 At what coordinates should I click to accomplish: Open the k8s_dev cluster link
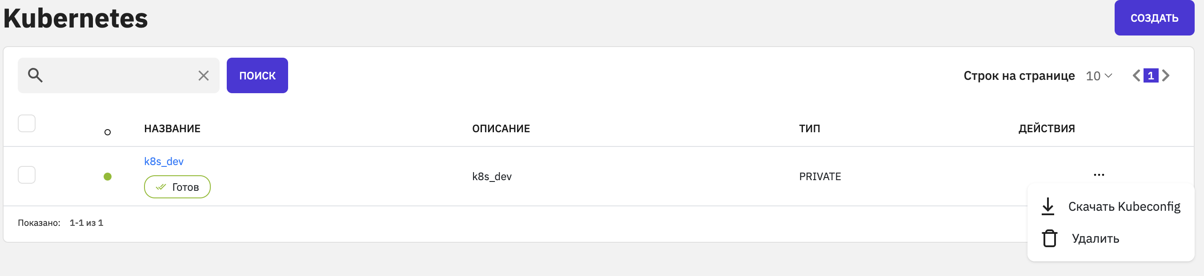point(164,162)
